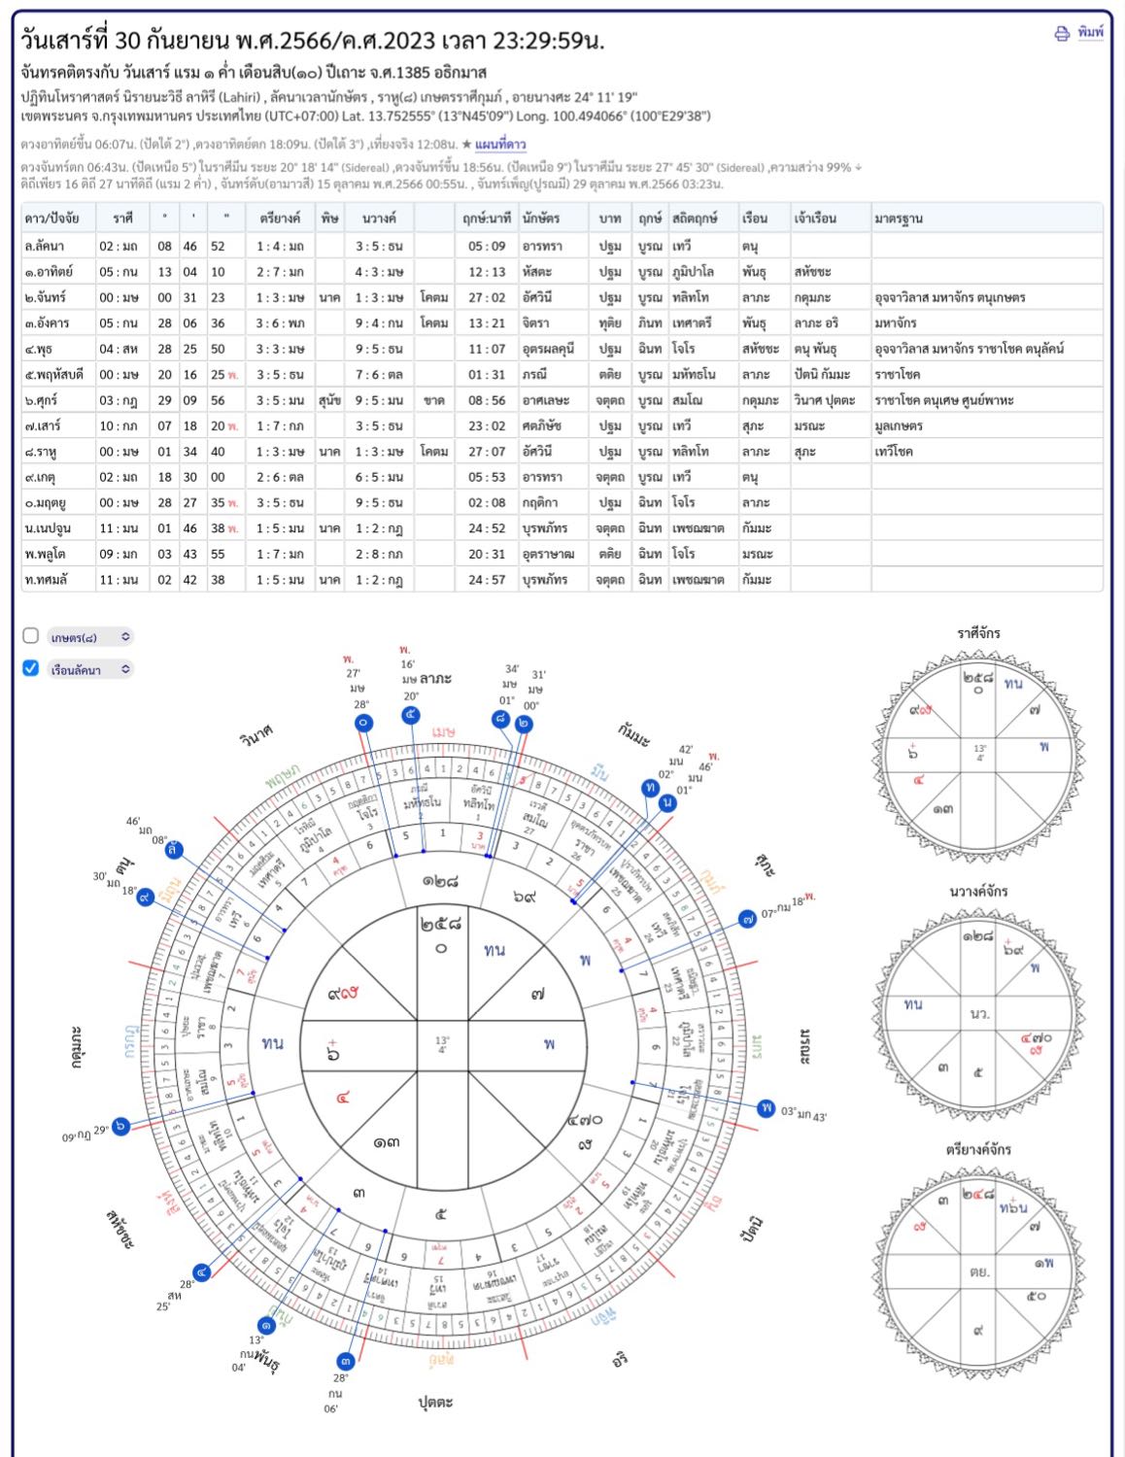Image resolution: width=1125 pixels, height=1457 pixels.
Task: Select the พ Pluto marker on the wheel
Action: (x=767, y=1108)
